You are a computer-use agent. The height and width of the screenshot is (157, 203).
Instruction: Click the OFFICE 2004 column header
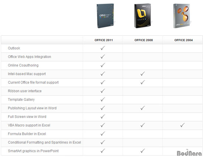click(183, 40)
